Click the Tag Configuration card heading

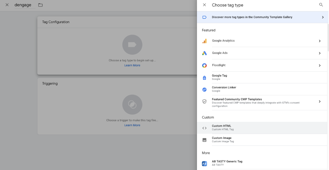pos(56,22)
